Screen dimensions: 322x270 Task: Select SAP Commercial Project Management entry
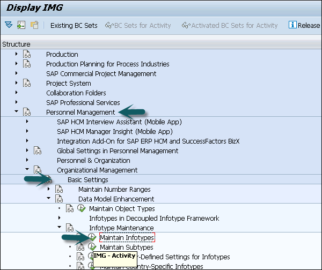click(101, 73)
